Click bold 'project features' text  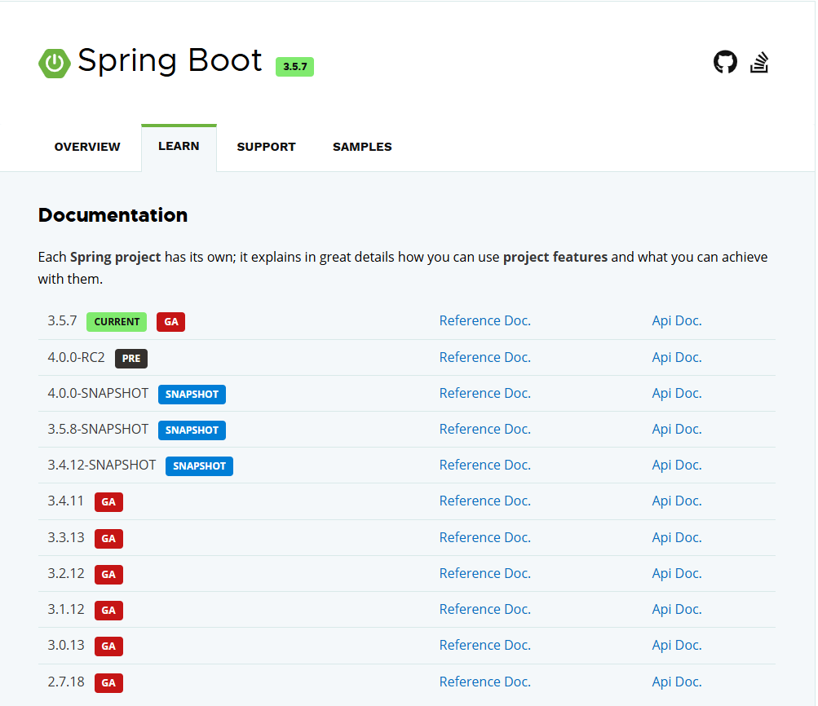pos(555,258)
